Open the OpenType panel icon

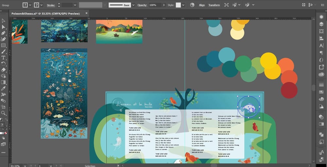(321, 60)
